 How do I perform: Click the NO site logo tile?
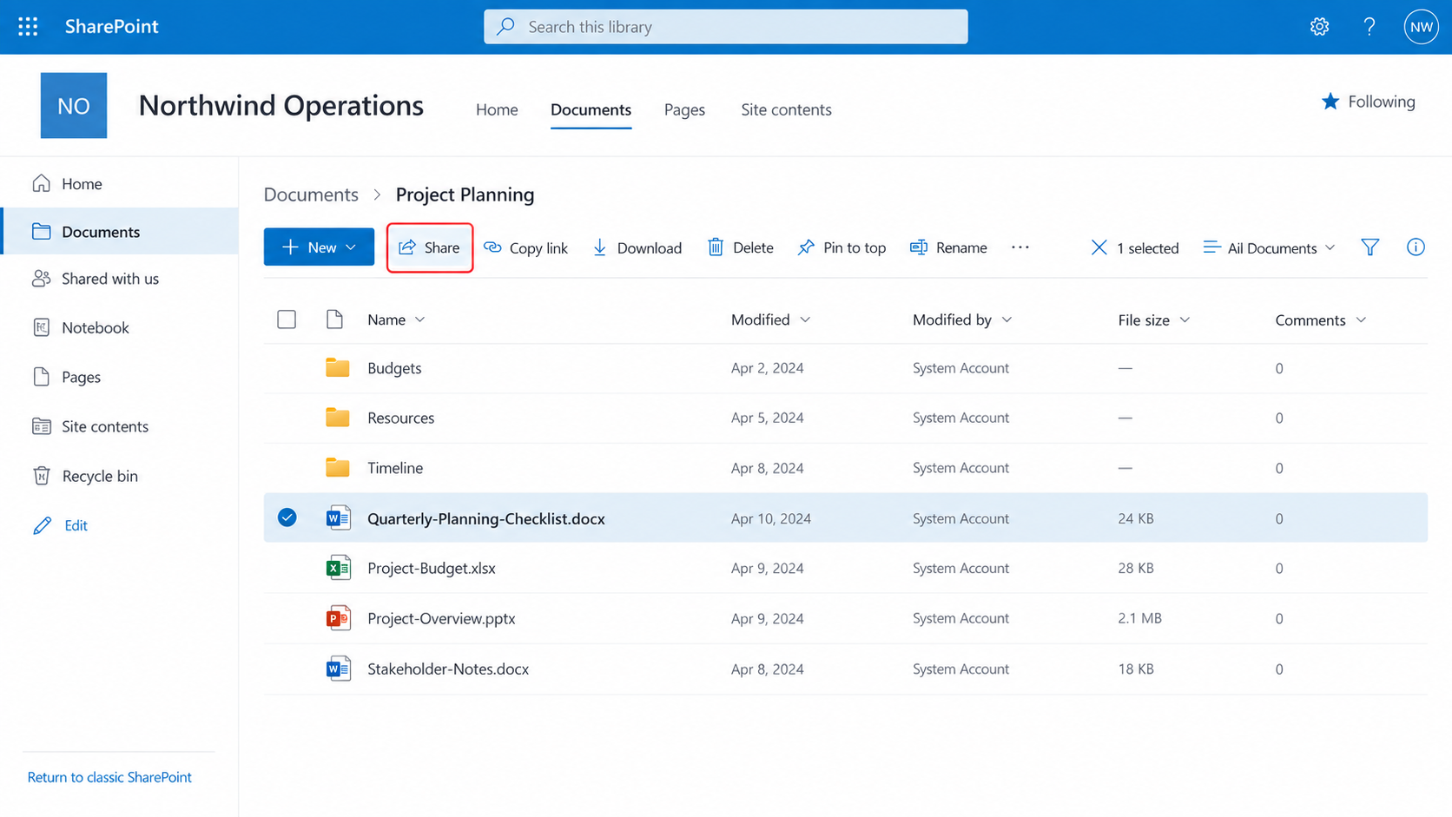pyautogui.click(x=74, y=105)
